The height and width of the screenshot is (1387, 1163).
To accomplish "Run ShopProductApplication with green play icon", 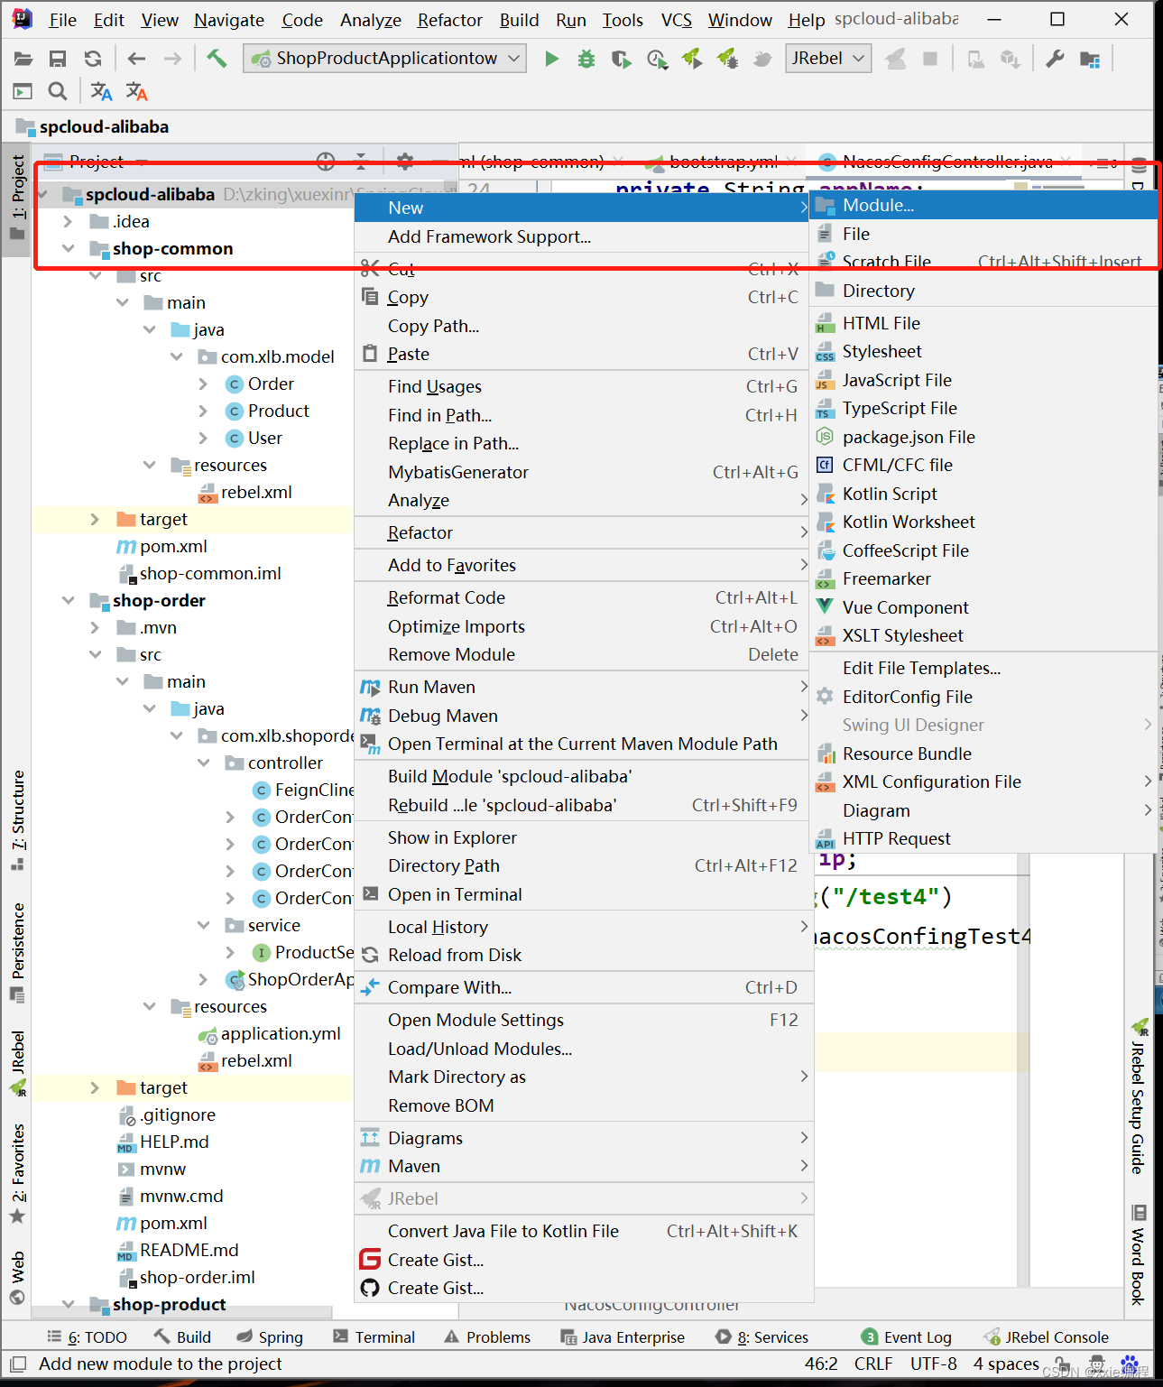I will point(552,59).
